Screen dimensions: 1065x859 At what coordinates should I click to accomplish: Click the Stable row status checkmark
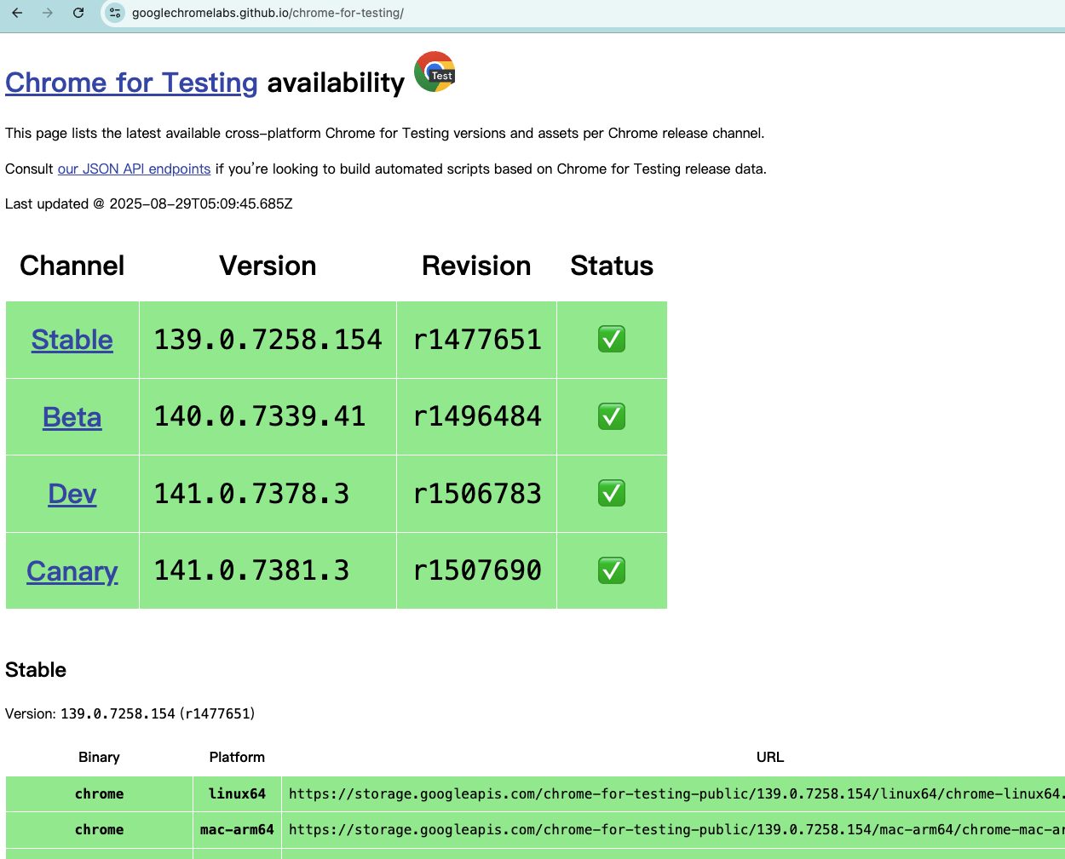(612, 339)
